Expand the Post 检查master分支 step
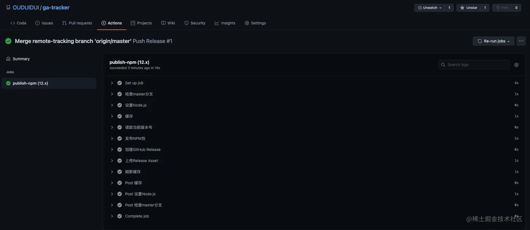 tap(112, 205)
